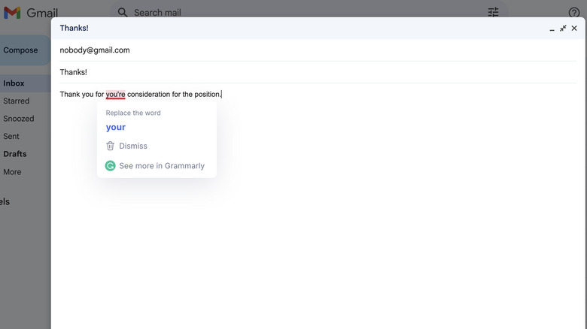The height and width of the screenshot is (329, 587).
Task: Minimize the compose window
Action: (552, 29)
